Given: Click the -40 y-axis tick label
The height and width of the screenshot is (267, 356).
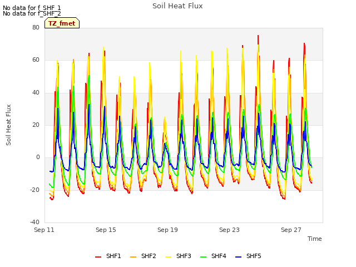Looking at the screenshot, I should pyautogui.click(x=34, y=222).
